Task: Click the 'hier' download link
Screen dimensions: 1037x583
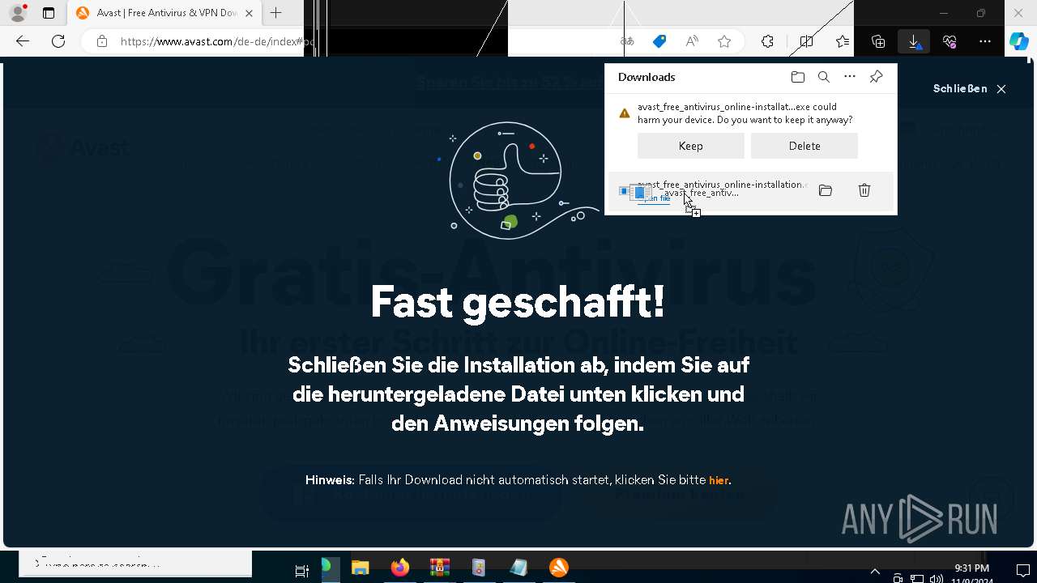Action: [x=719, y=480]
